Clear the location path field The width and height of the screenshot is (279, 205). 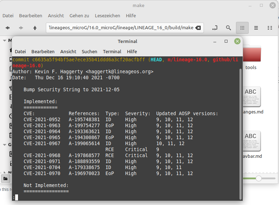point(198,28)
